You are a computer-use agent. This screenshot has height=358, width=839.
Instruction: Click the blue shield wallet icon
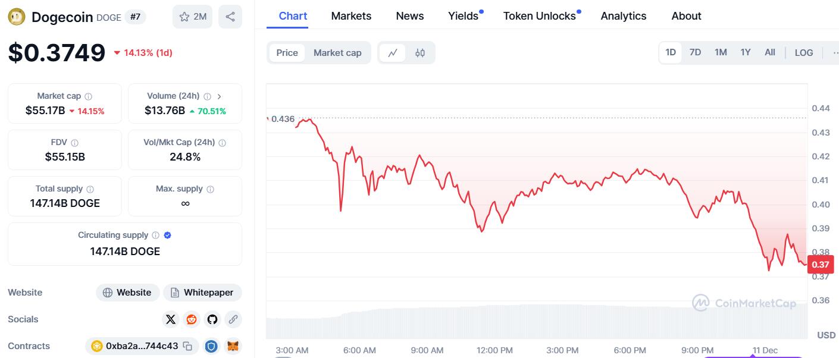211,346
